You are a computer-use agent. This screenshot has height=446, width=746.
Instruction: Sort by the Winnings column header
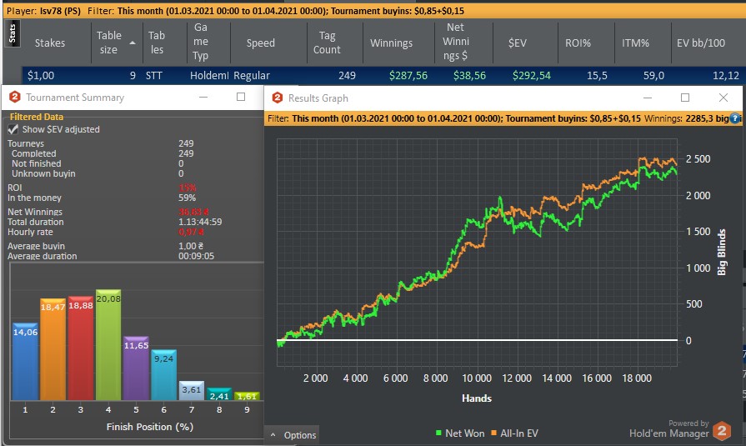(391, 43)
